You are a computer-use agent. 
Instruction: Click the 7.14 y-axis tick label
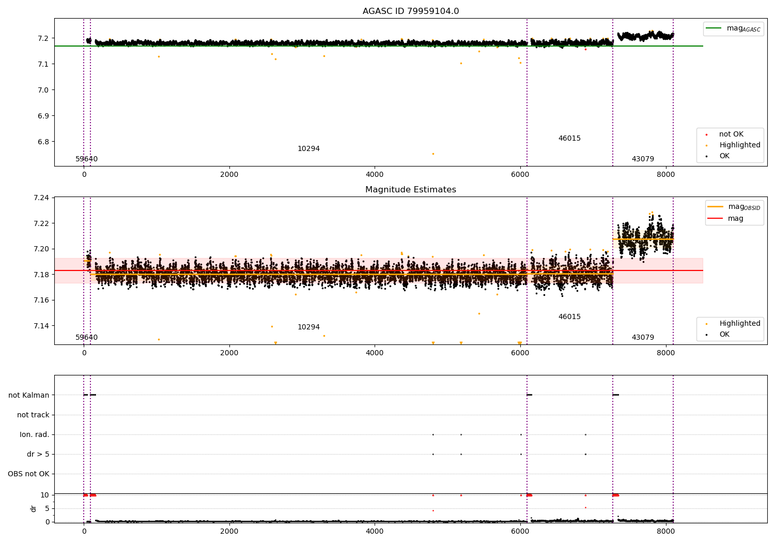[x=41, y=326]
